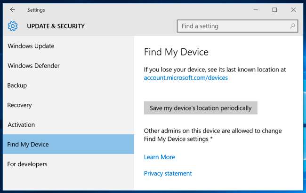
Task: Close the Settings window
Action: click(294, 10)
